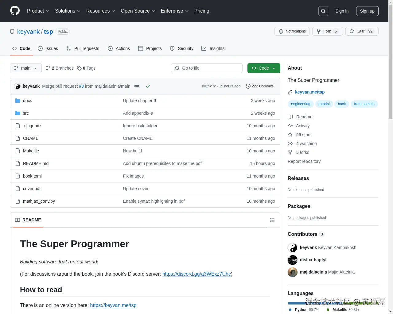Expand the Open Source menu
This screenshot has height=314, width=393.
click(x=138, y=11)
